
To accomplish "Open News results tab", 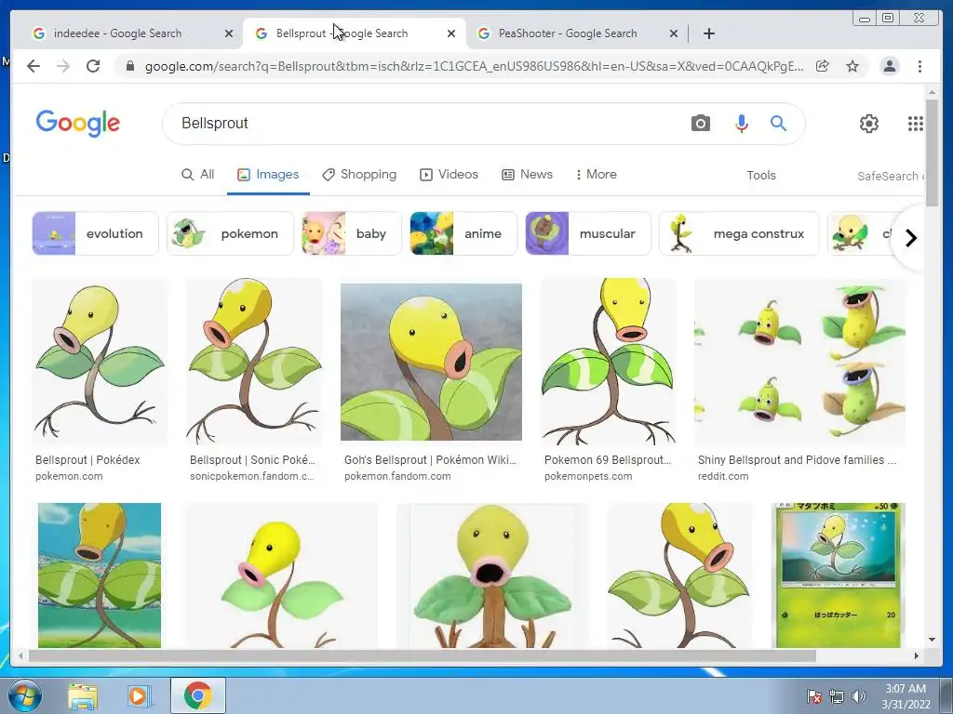I will pos(527,175).
